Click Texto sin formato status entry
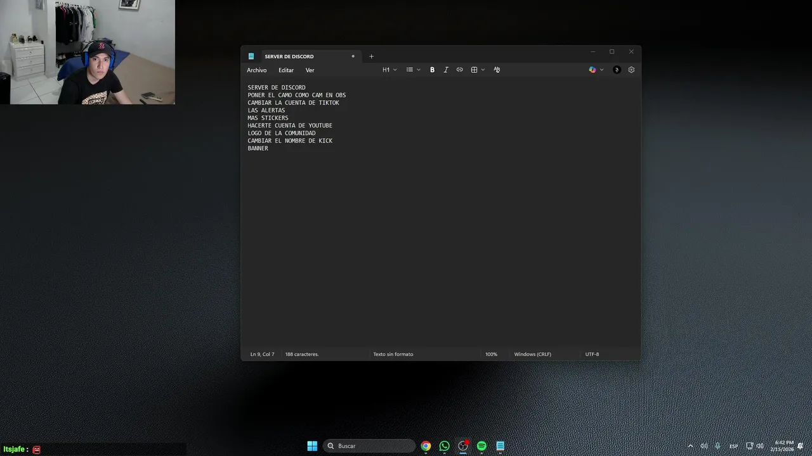Viewport: 812px width, 456px height. [x=393, y=354]
